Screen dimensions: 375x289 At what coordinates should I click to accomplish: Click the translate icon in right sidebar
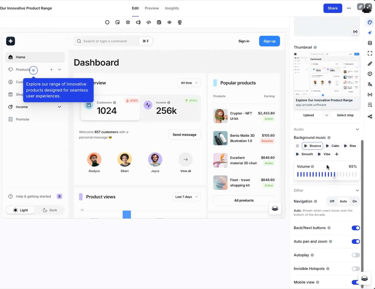(370, 84)
